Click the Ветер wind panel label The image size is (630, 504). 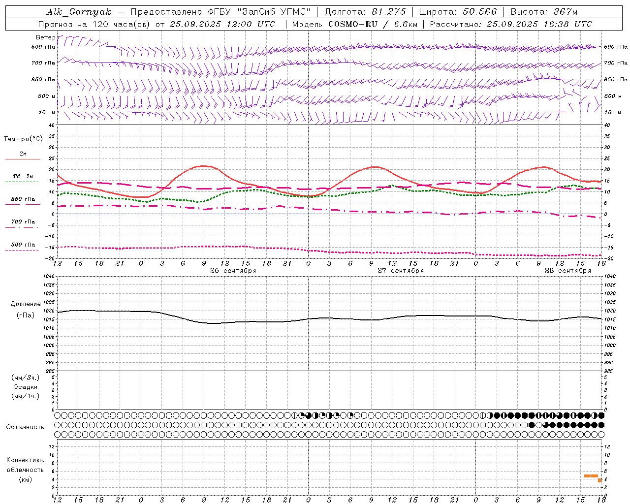pos(45,37)
